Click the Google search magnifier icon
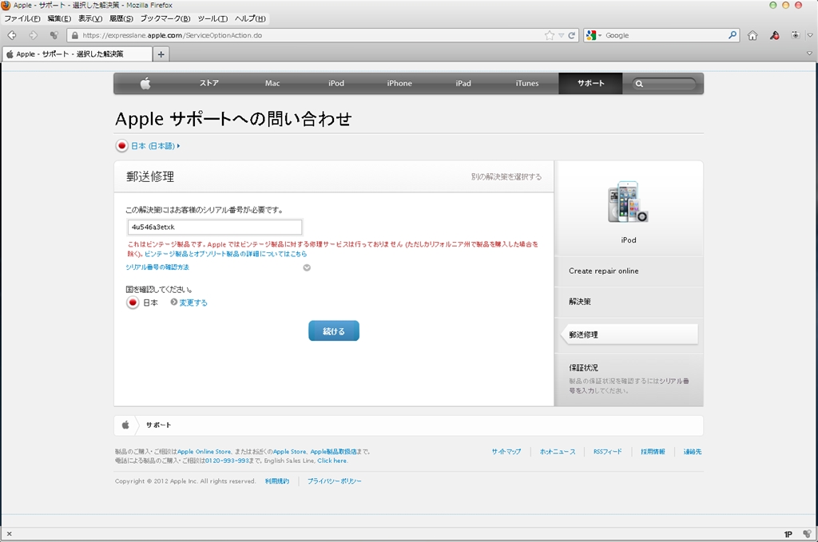The height and width of the screenshot is (542, 818). [733, 35]
